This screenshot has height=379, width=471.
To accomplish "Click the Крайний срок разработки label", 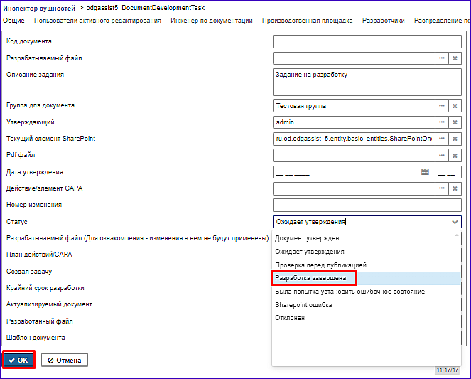I will (45, 288).
